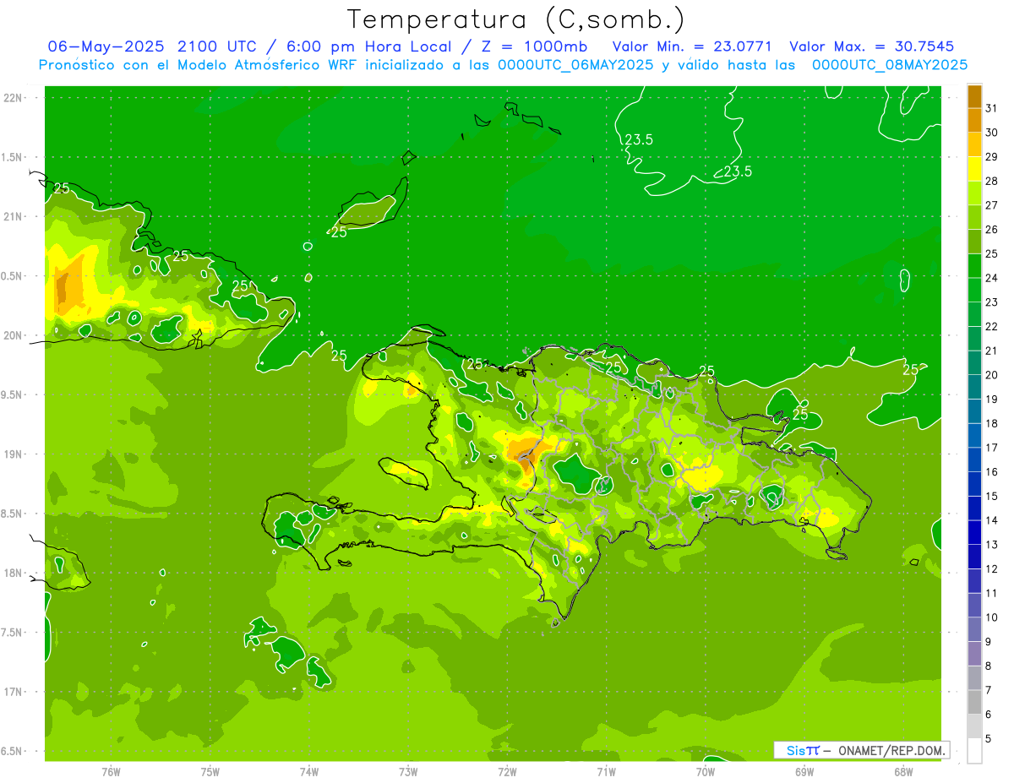Screen dimensions: 1014x783
Task: Select the "Valor Max. = 30.7545" value
Action: click(871, 46)
